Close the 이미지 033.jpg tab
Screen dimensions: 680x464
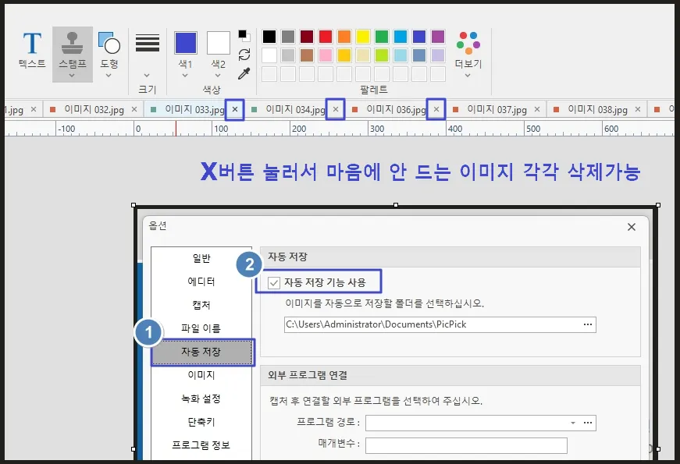[x=235, y=110]
